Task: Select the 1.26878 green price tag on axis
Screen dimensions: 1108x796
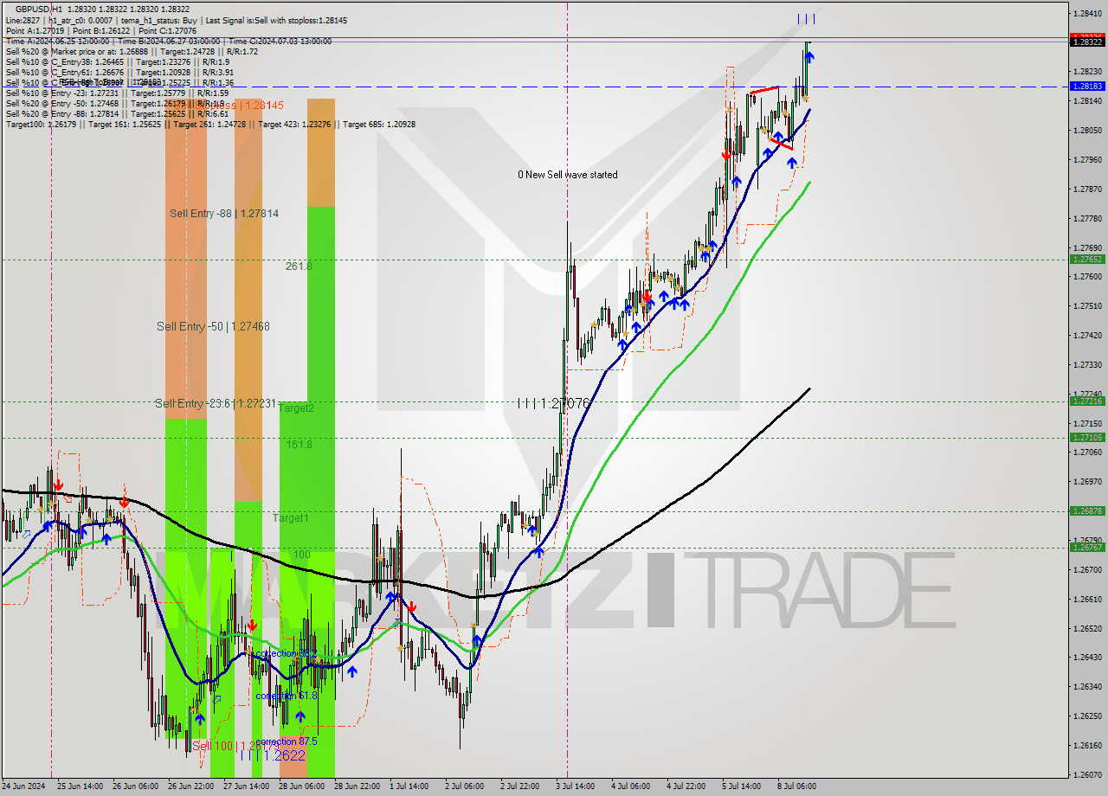Action: (x=1087, y=510)
